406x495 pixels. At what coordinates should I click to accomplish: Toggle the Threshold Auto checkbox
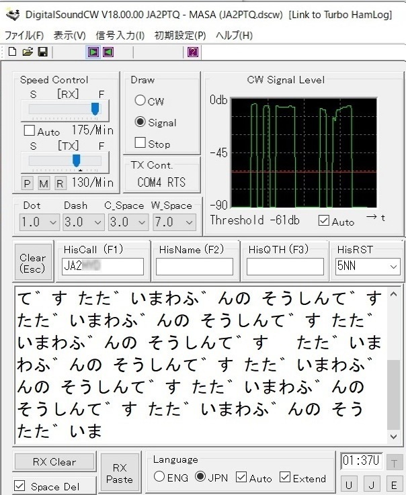click(x=323, y=221)
